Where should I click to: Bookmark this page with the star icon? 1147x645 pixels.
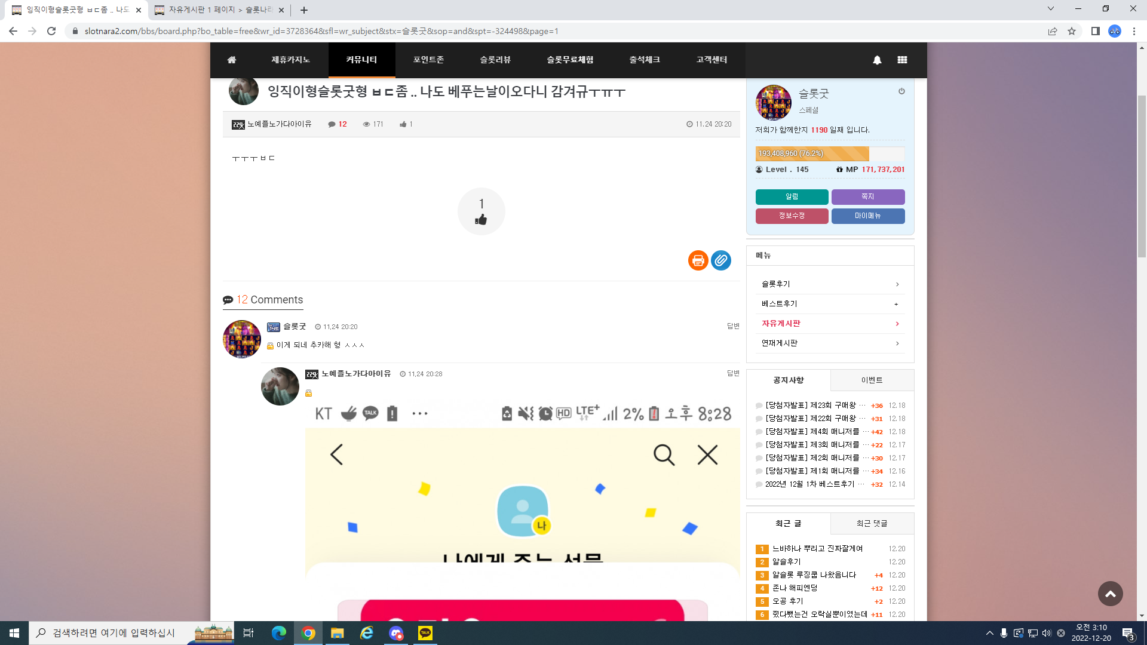1072,31
